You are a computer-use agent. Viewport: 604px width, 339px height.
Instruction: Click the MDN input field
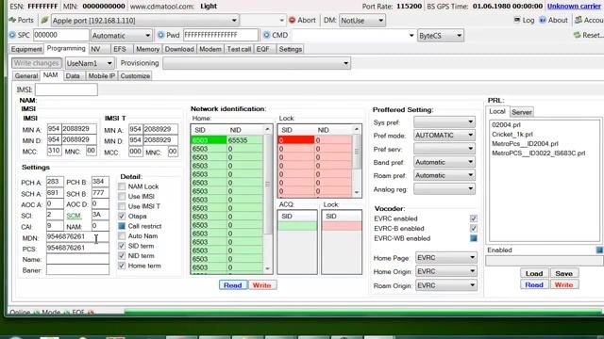click(x=77, y=236)
